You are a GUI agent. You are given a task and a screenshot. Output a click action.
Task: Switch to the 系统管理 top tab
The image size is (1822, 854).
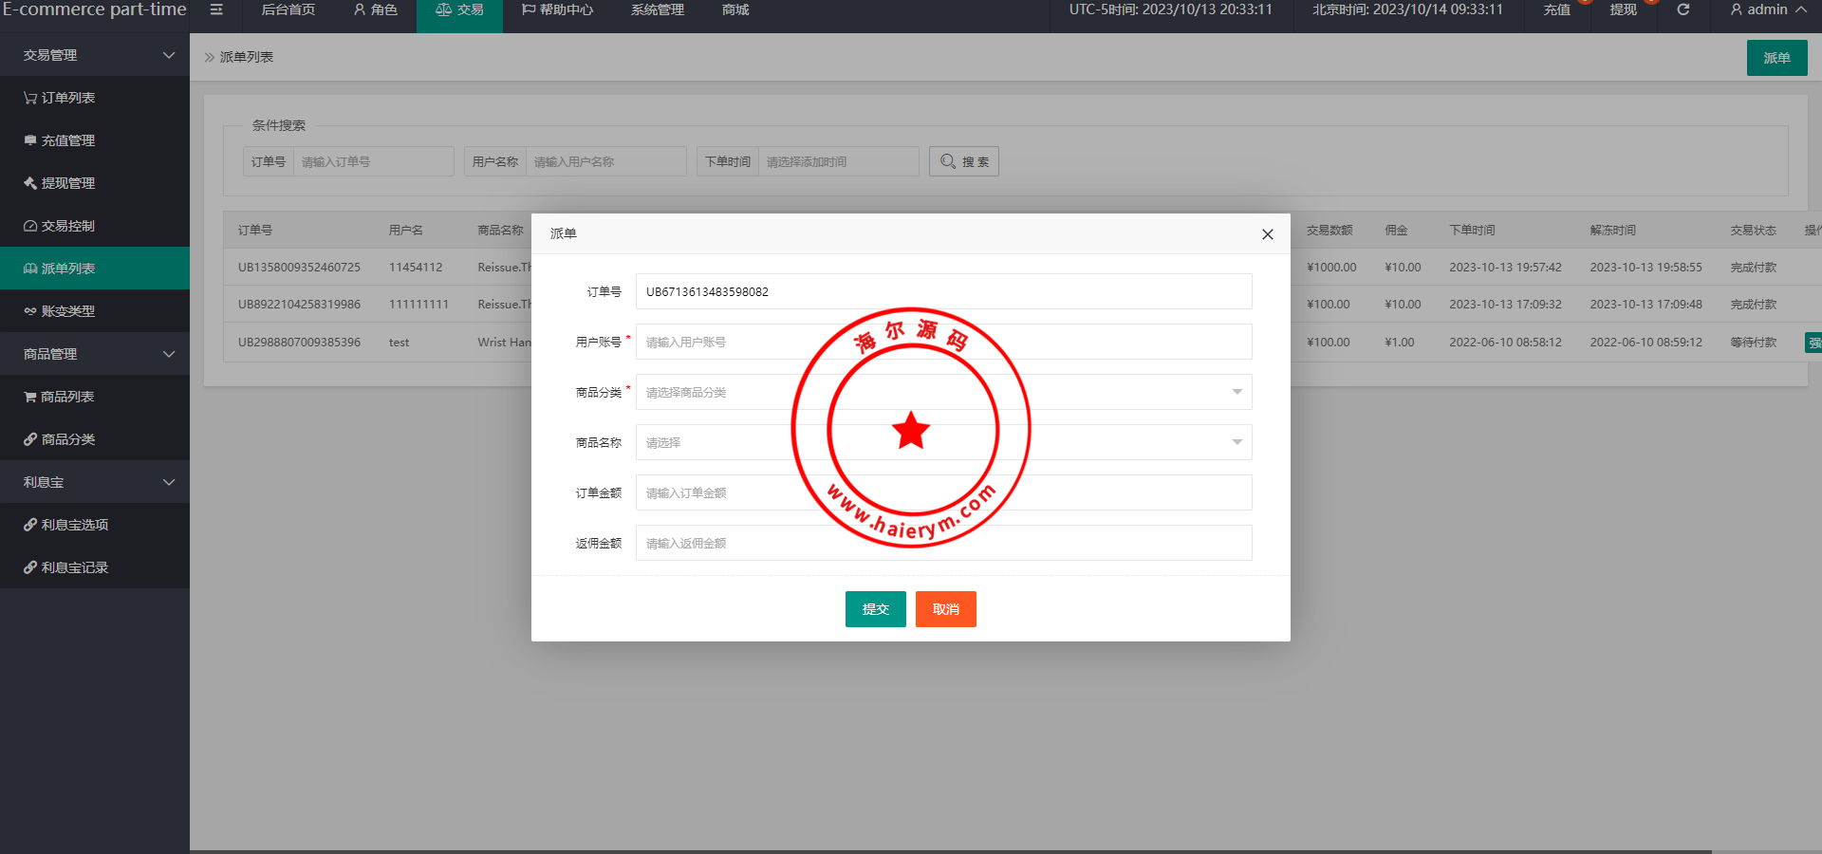657,9
